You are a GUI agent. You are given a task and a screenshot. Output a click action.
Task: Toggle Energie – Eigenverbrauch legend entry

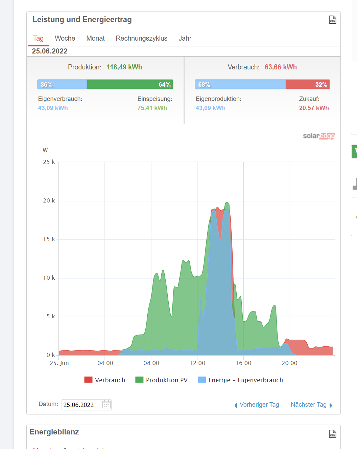click(240, 380)
